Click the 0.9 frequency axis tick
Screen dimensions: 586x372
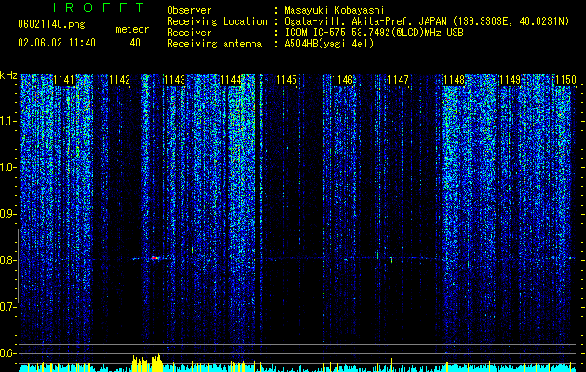click(8, 214)
